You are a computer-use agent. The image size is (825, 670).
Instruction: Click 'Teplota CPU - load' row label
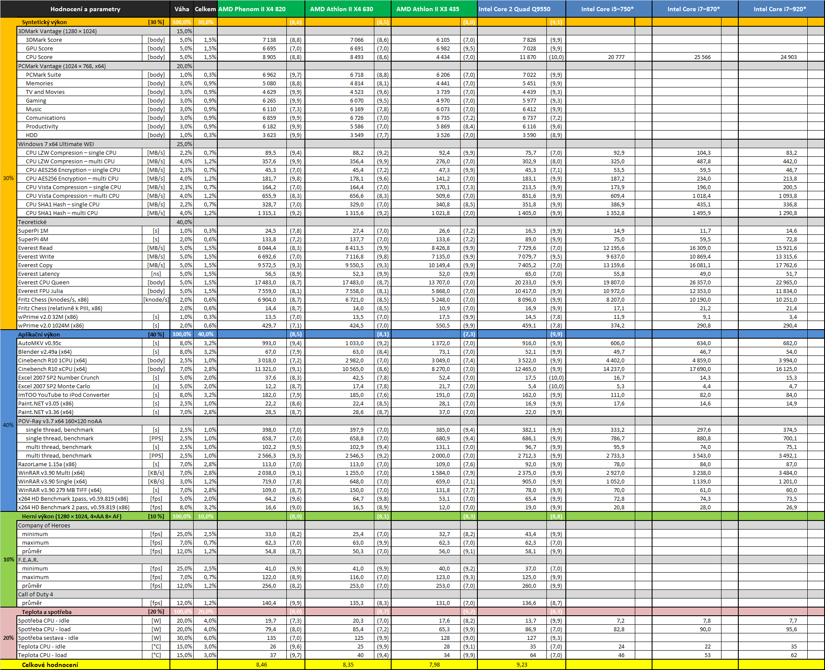pyautogui.click(x=42, y=655)
